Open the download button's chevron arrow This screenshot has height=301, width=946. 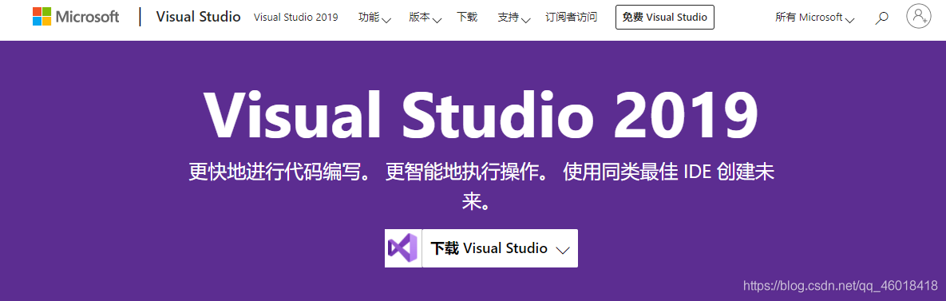coord(562,250)
